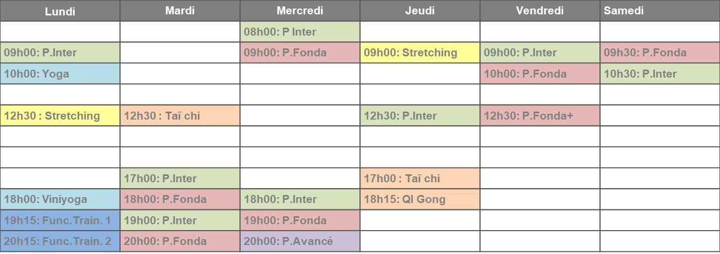
Task: Select Vendredi 10h00 P.Fonda class
Action: (x=540, y=74)
